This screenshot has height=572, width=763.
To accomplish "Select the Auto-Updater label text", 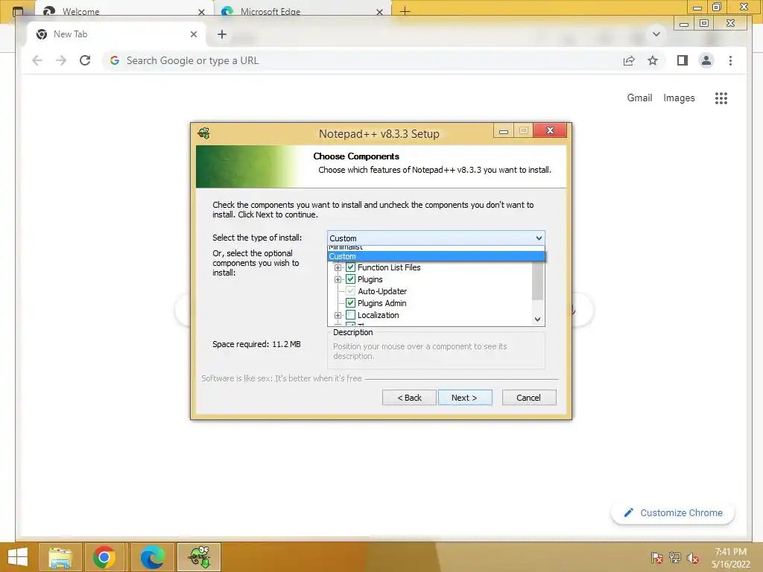I will point(382,291).
